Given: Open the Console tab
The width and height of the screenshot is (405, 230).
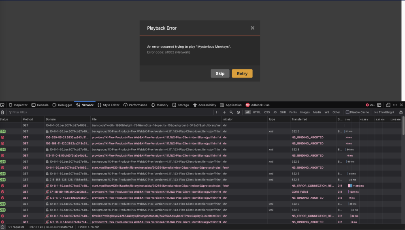Looking at the screenshot, I should [40, 105].
